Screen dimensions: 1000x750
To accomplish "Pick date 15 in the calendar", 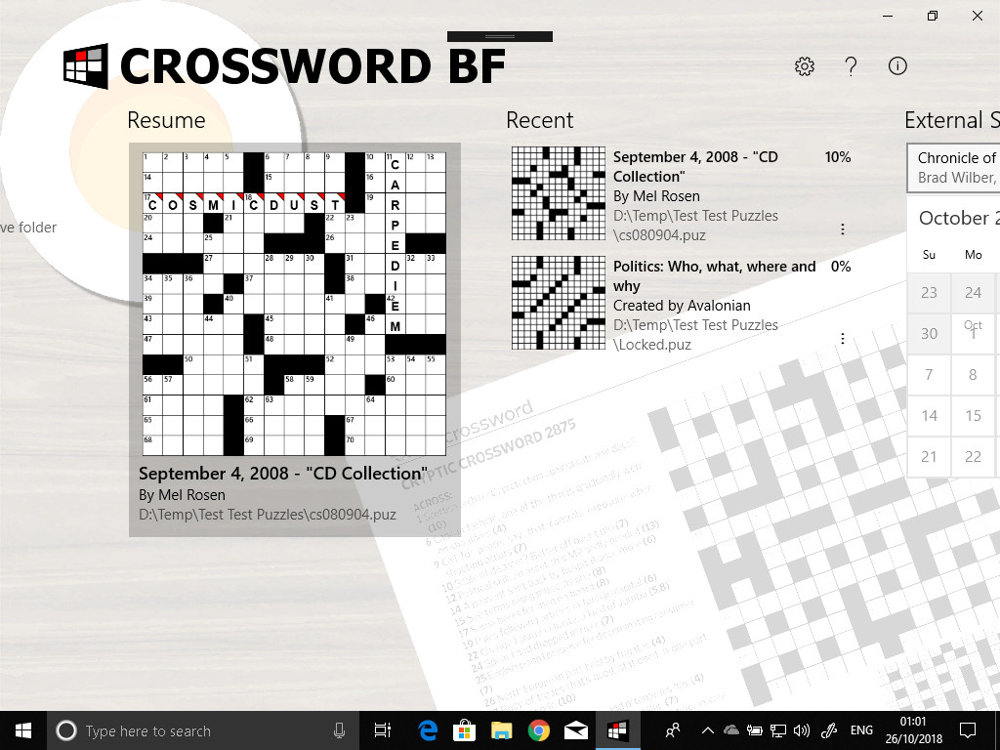I will (x=973, y=416).
